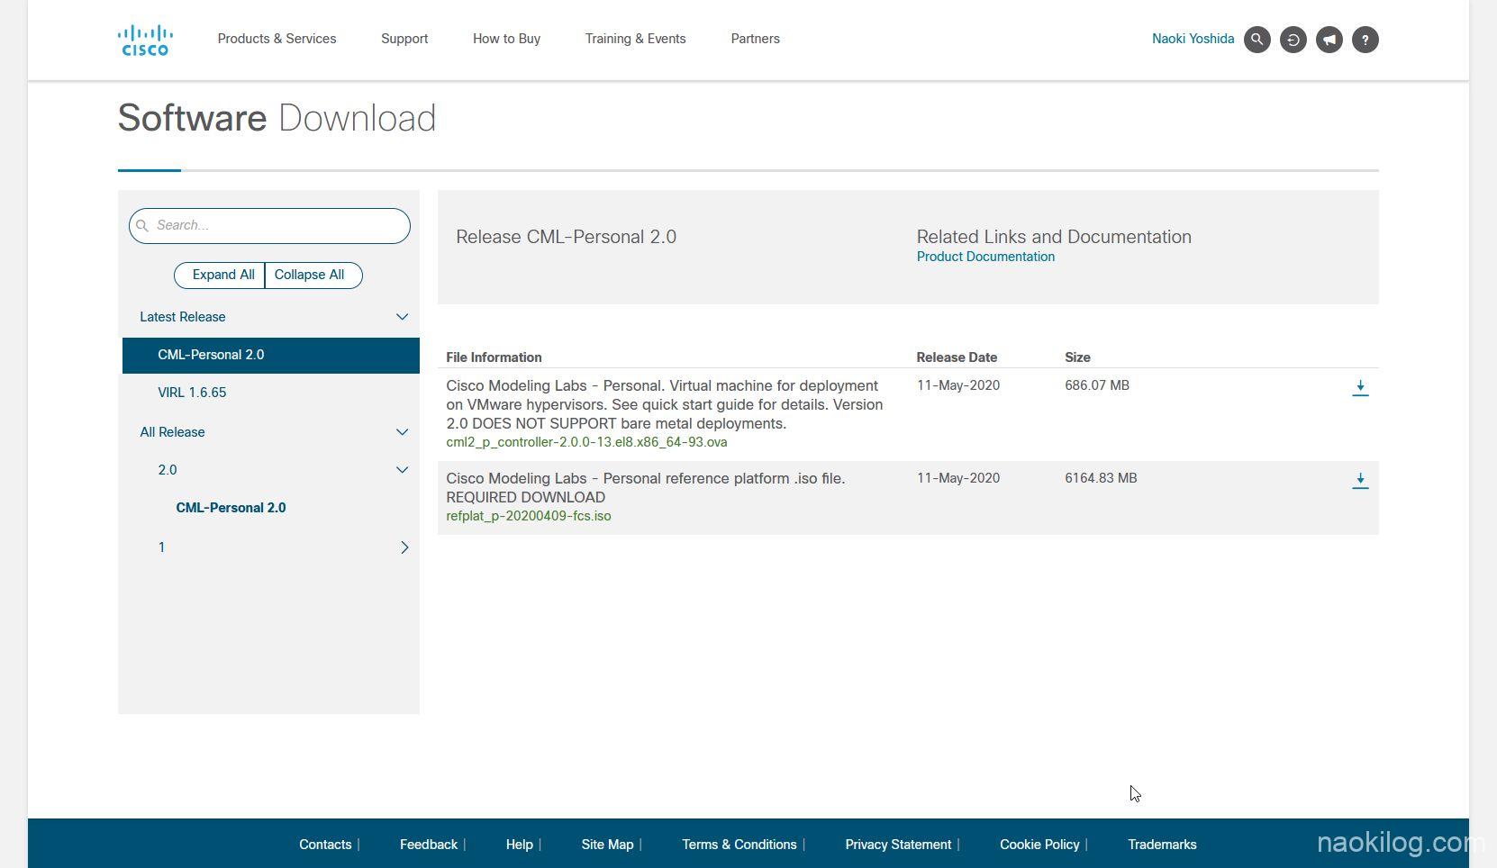
Task: Open the Training & Events menu
Action: pyautogui.click(x=635, y=39)
